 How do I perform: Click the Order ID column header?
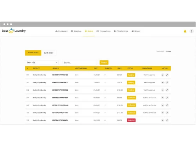pyautogui.click(x=56, y=68)
